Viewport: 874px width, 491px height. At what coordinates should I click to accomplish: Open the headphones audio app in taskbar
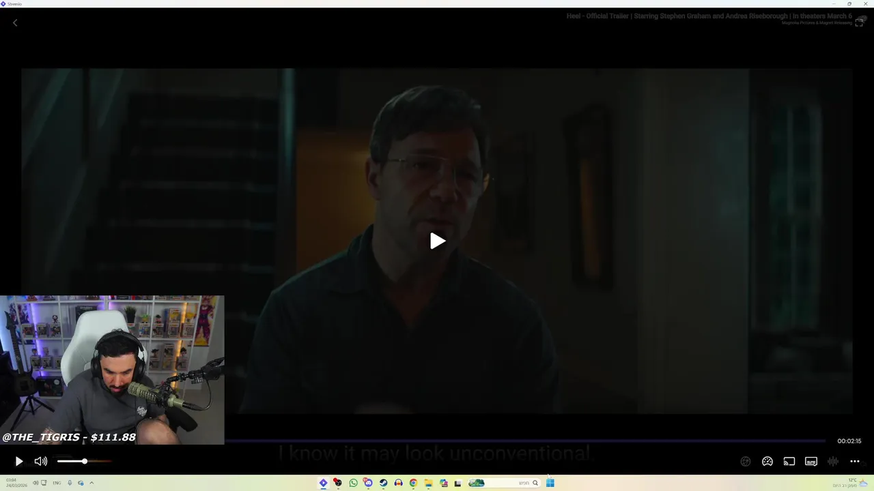[398, 483]
